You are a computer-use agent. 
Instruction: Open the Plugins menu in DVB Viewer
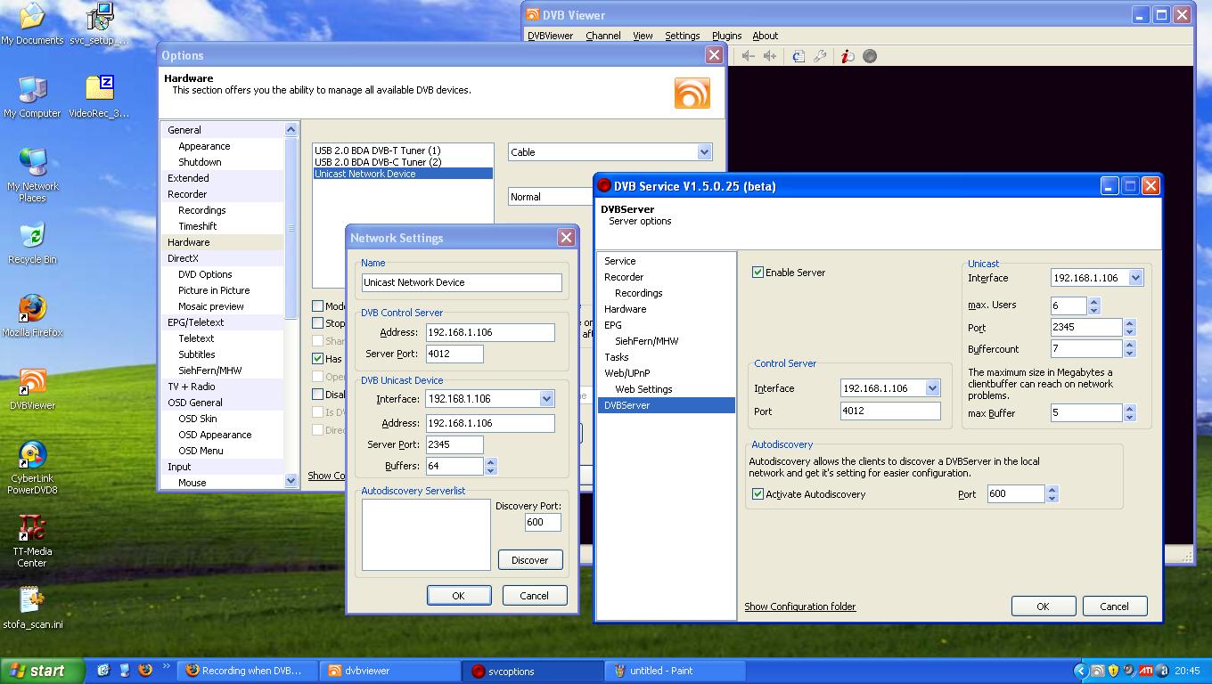[x=726, y=36]
